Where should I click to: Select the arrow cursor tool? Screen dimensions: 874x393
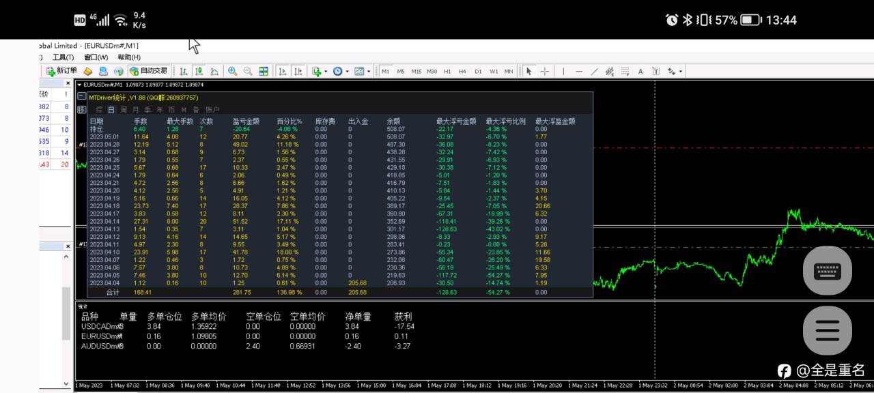[528, 71]
